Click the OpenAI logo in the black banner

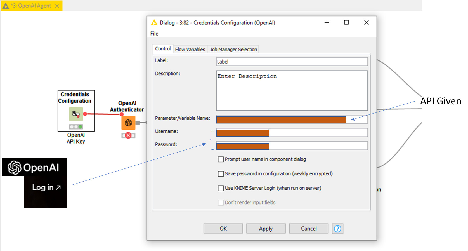coord(15,168)
